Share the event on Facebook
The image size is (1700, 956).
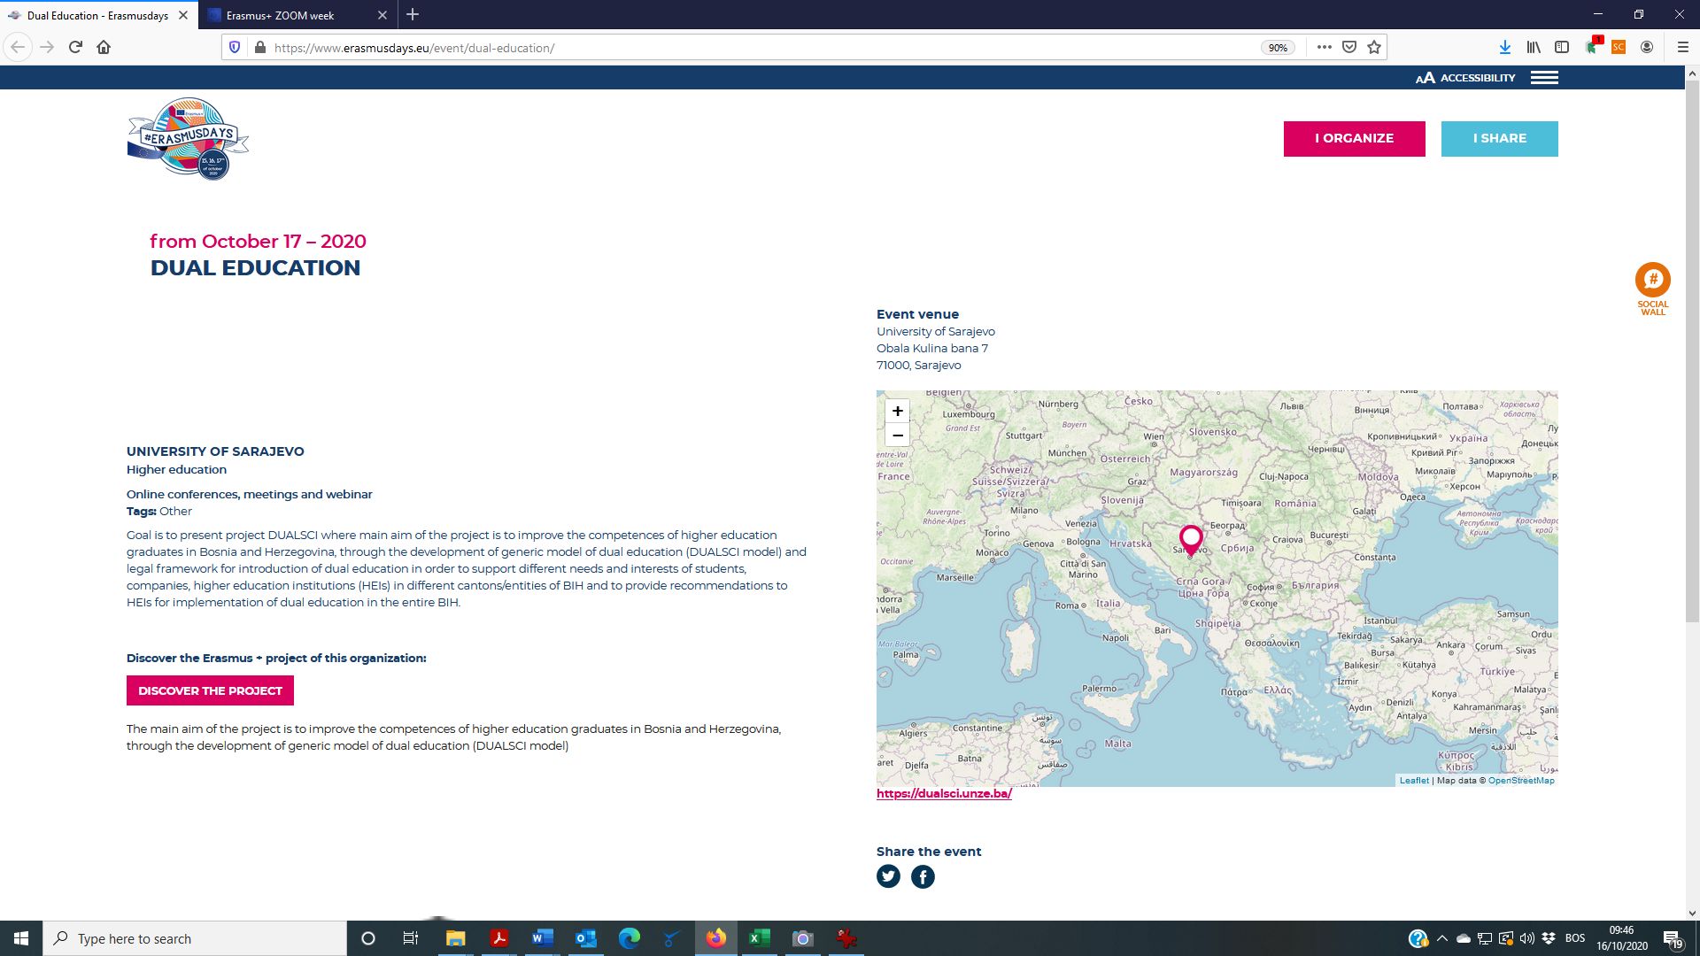(x=923, y=876)
